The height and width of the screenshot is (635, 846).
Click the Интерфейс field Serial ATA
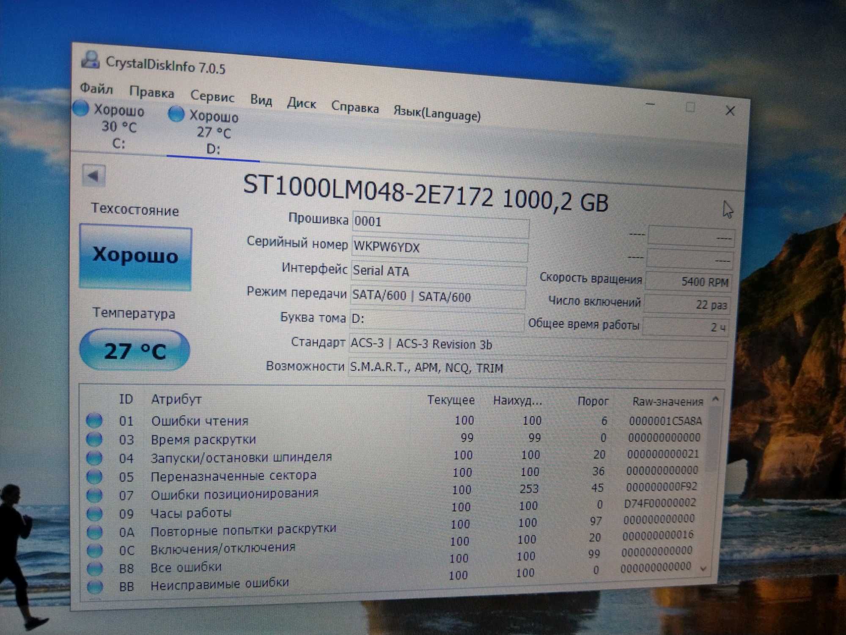point(439,272)
